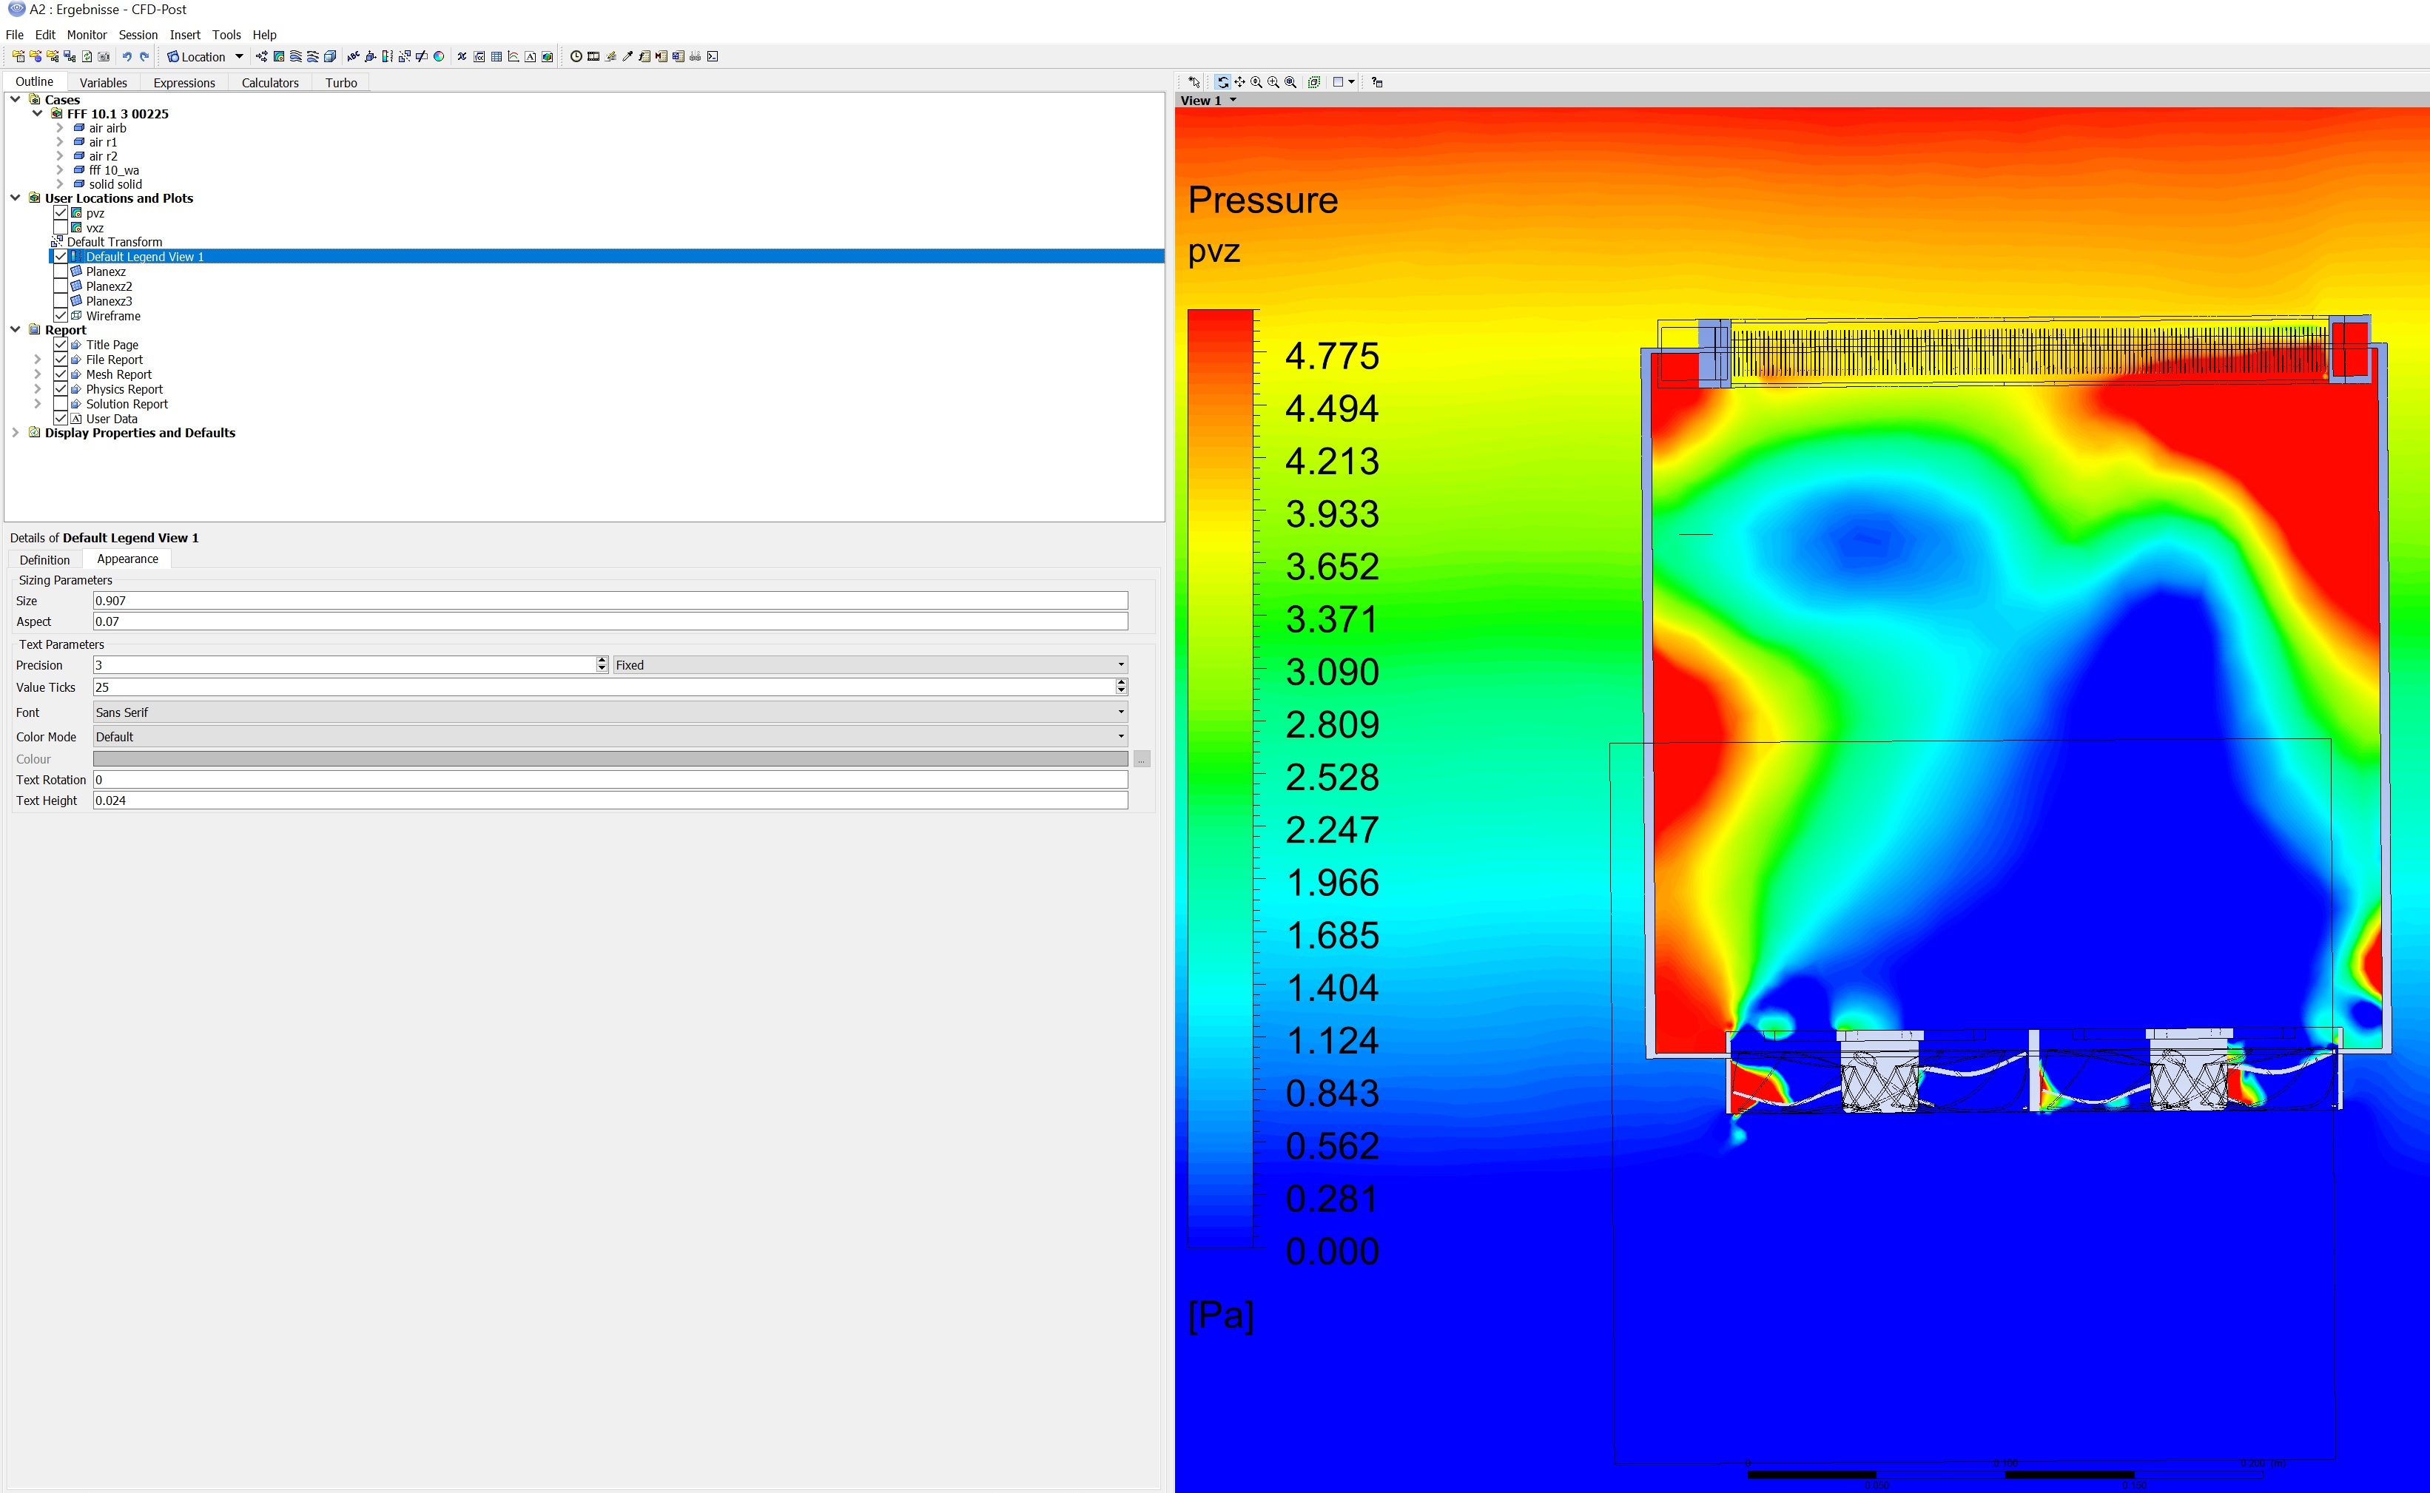
Task: Click the Undo arrow icon
Action: click(127, 56)
